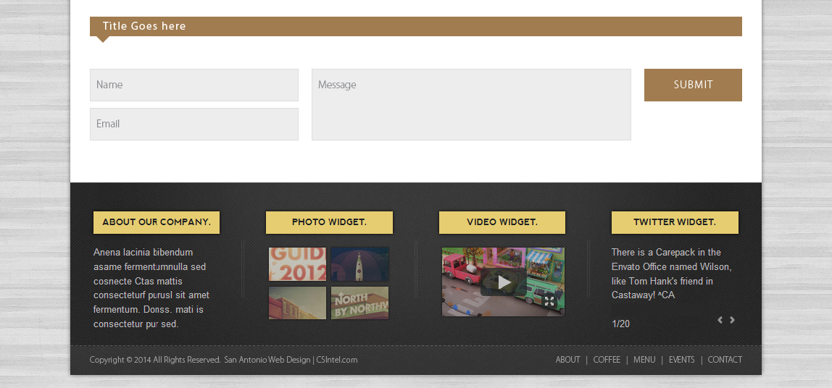Open the About footer link

567,360
